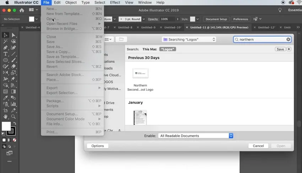Activate the Hand tool
302x173 pixels.
(5, 117)
